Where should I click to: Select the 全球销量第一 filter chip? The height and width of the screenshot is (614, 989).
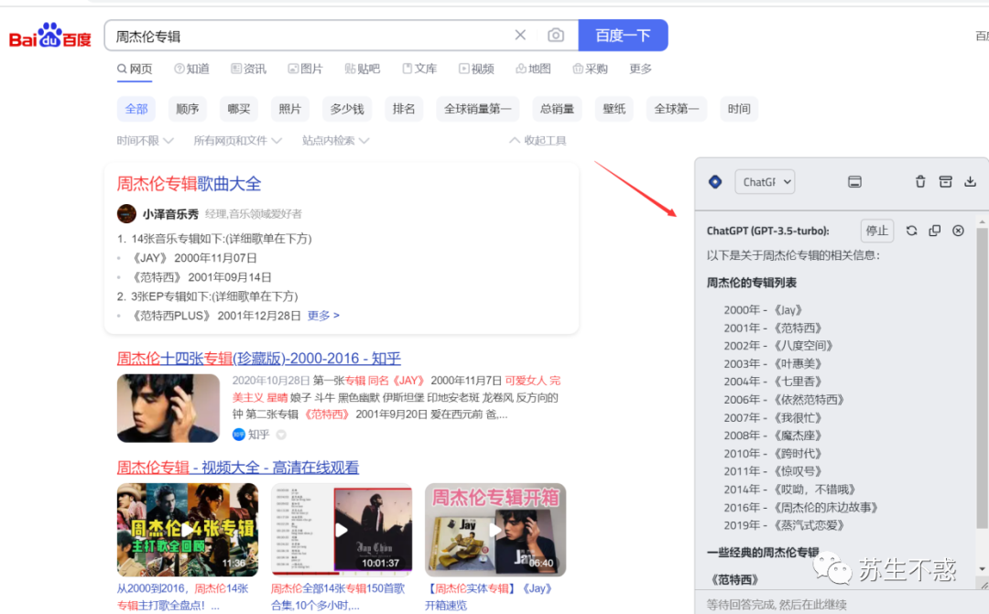[477, 109]
